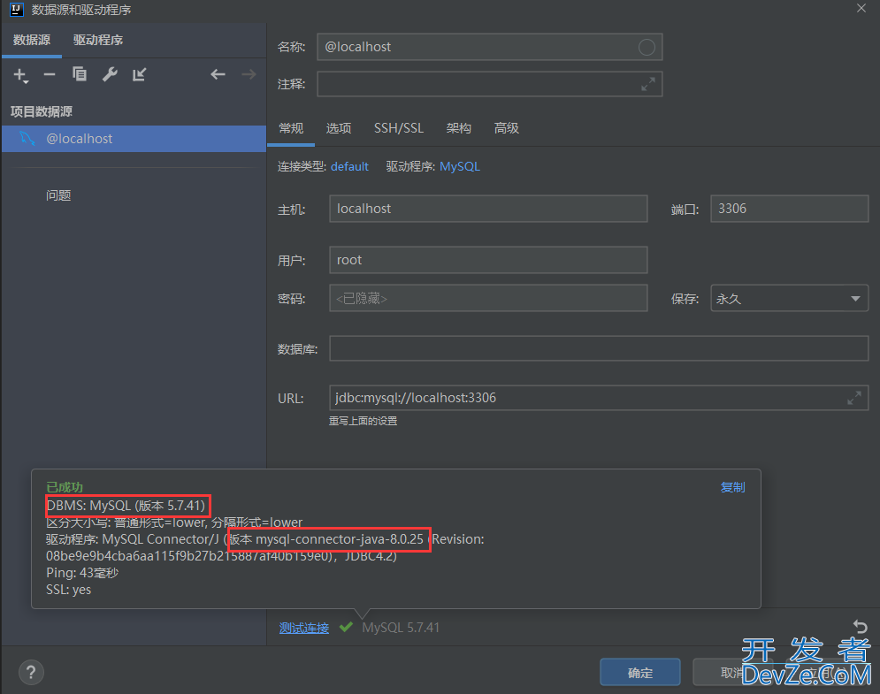Image resolution: width=880 pixels, height=694 pixels.
Task: Open the 选项 tab
Action: pos(339,128)
